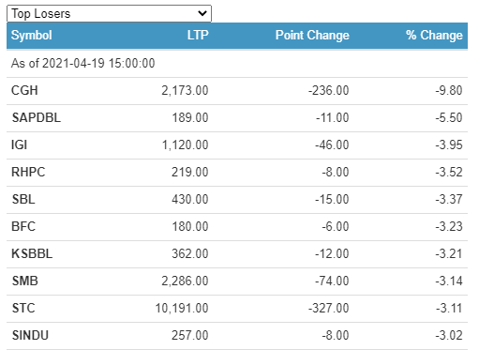479x350 pixels.
Task: Select the STC point change -327.00
Action: pos(329,308)
